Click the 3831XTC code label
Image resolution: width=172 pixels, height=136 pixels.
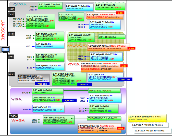point(17,26)
